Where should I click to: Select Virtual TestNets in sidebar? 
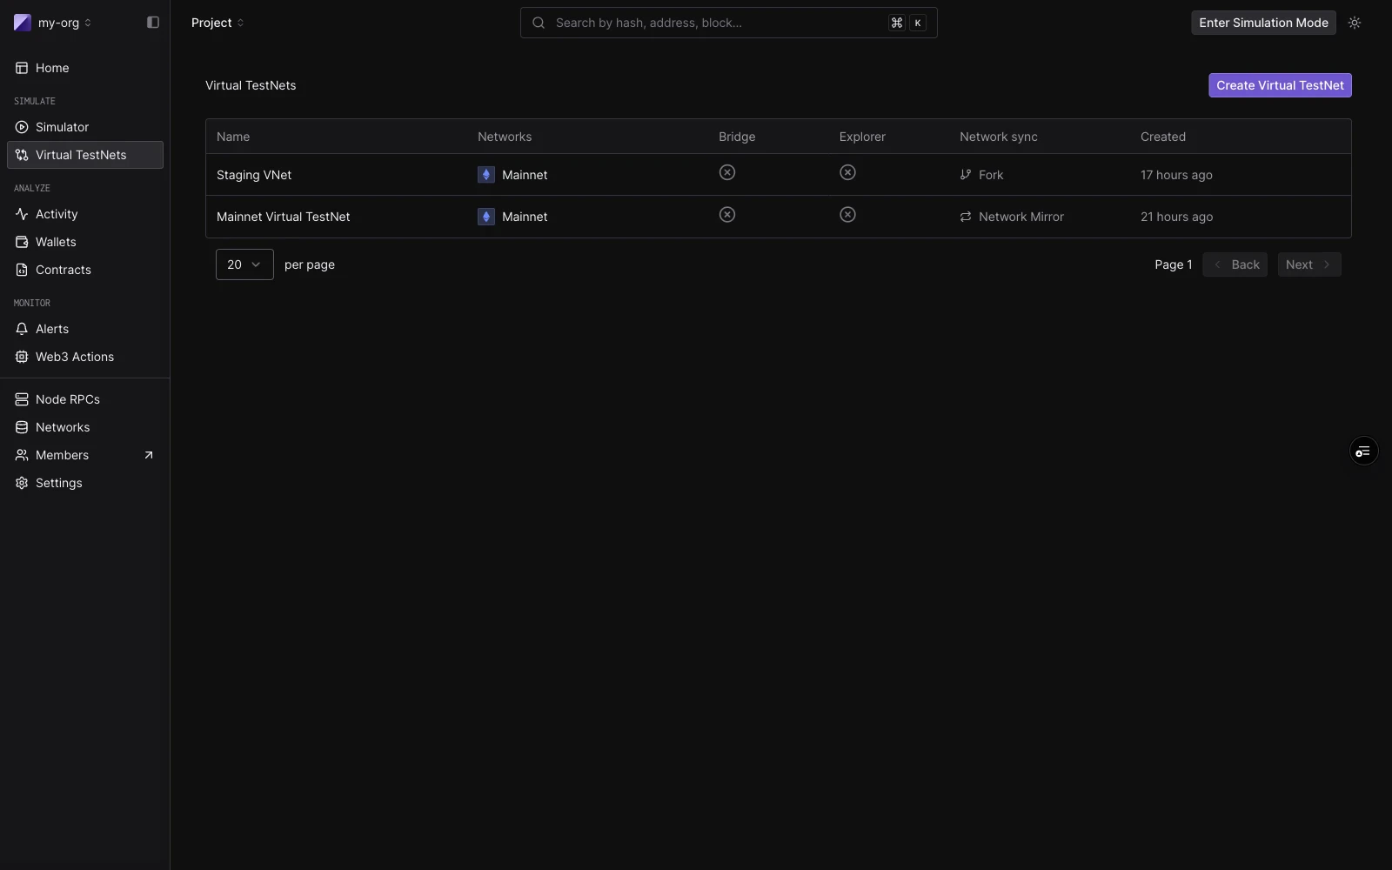tap(85, 155)
